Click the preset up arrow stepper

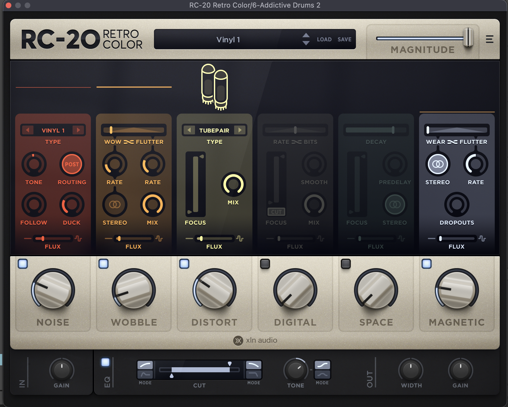click(305, 36)
